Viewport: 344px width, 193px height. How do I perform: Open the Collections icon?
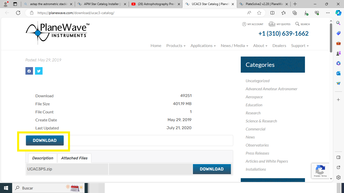(295, 13)
